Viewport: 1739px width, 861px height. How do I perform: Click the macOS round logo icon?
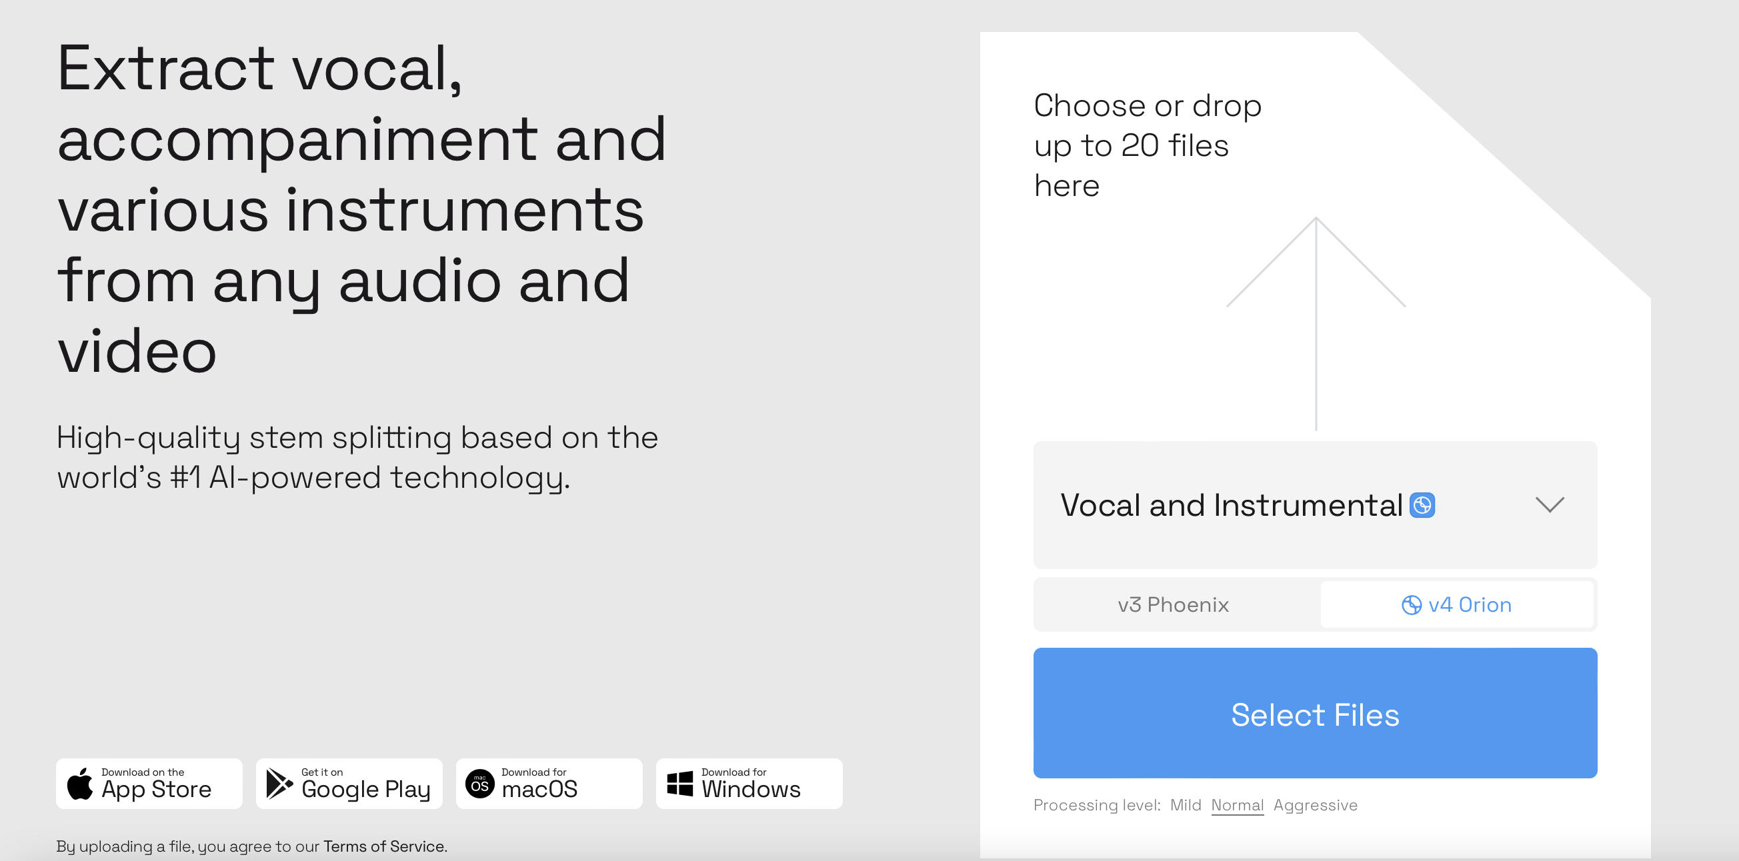point(480,784)
